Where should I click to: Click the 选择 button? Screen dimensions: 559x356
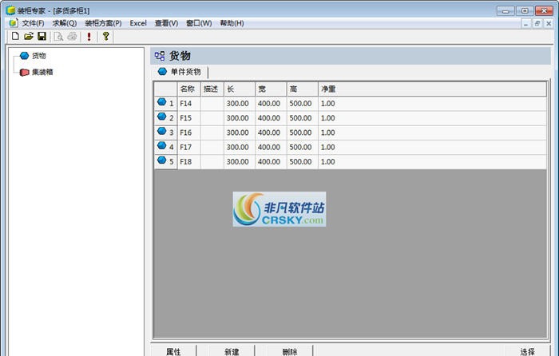pyautogui.click(x=527, y=351)
